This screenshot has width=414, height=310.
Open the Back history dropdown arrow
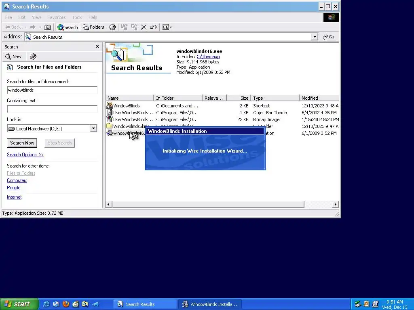pyautogui.click(x=25, y=27)
